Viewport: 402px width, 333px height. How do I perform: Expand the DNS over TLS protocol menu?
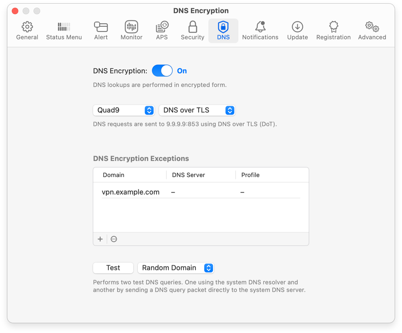197,110
